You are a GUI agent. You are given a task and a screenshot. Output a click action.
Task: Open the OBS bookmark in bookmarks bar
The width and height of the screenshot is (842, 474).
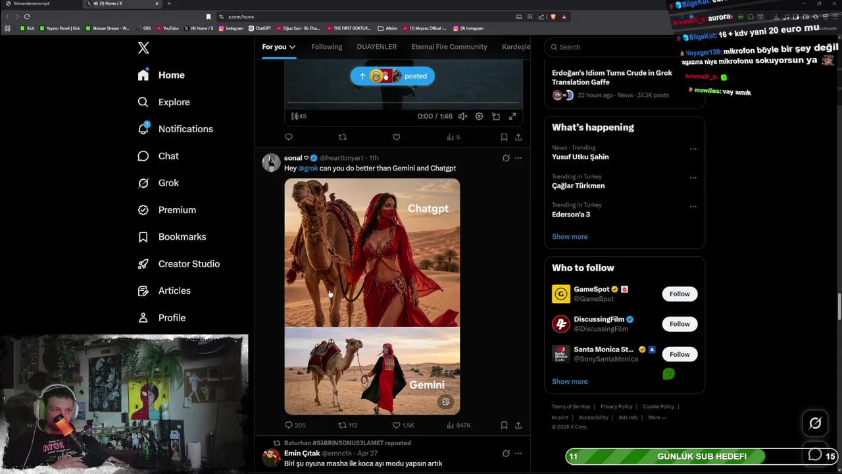click(144, 28)
